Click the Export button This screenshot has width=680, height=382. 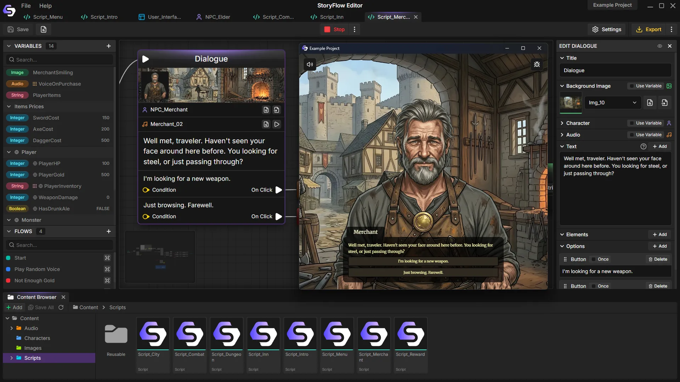click(x=648, y=29)
